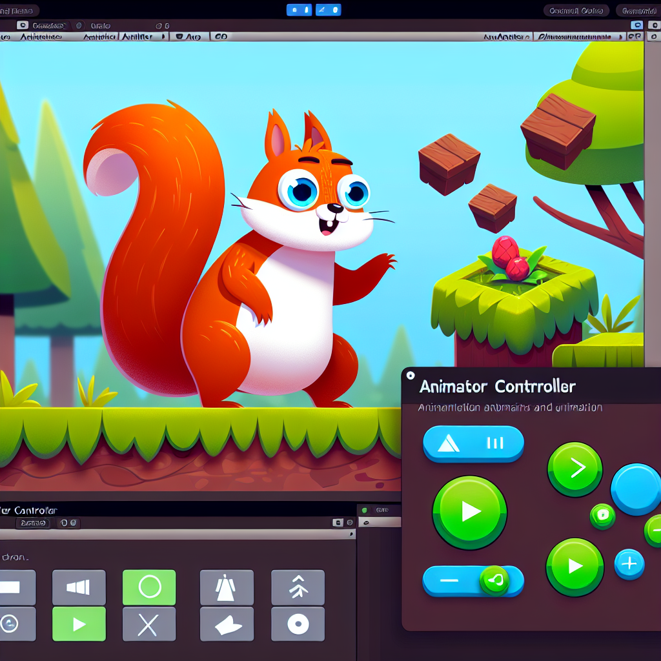Viewport: 661px width, 661px height.
Task: Click the green knob on the blue slider
Action: 494,581
